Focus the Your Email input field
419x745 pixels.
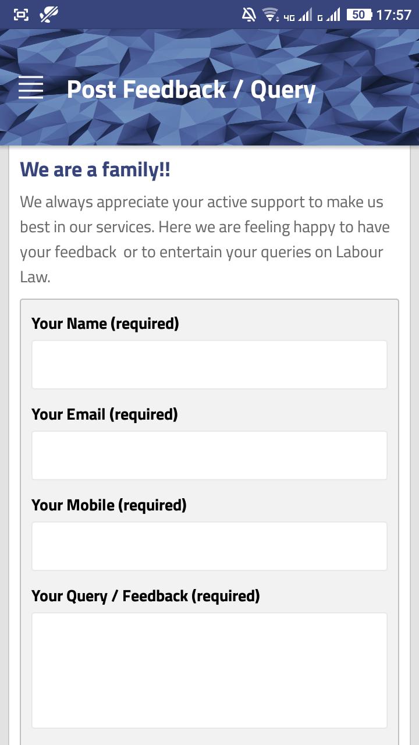(210, 455)
